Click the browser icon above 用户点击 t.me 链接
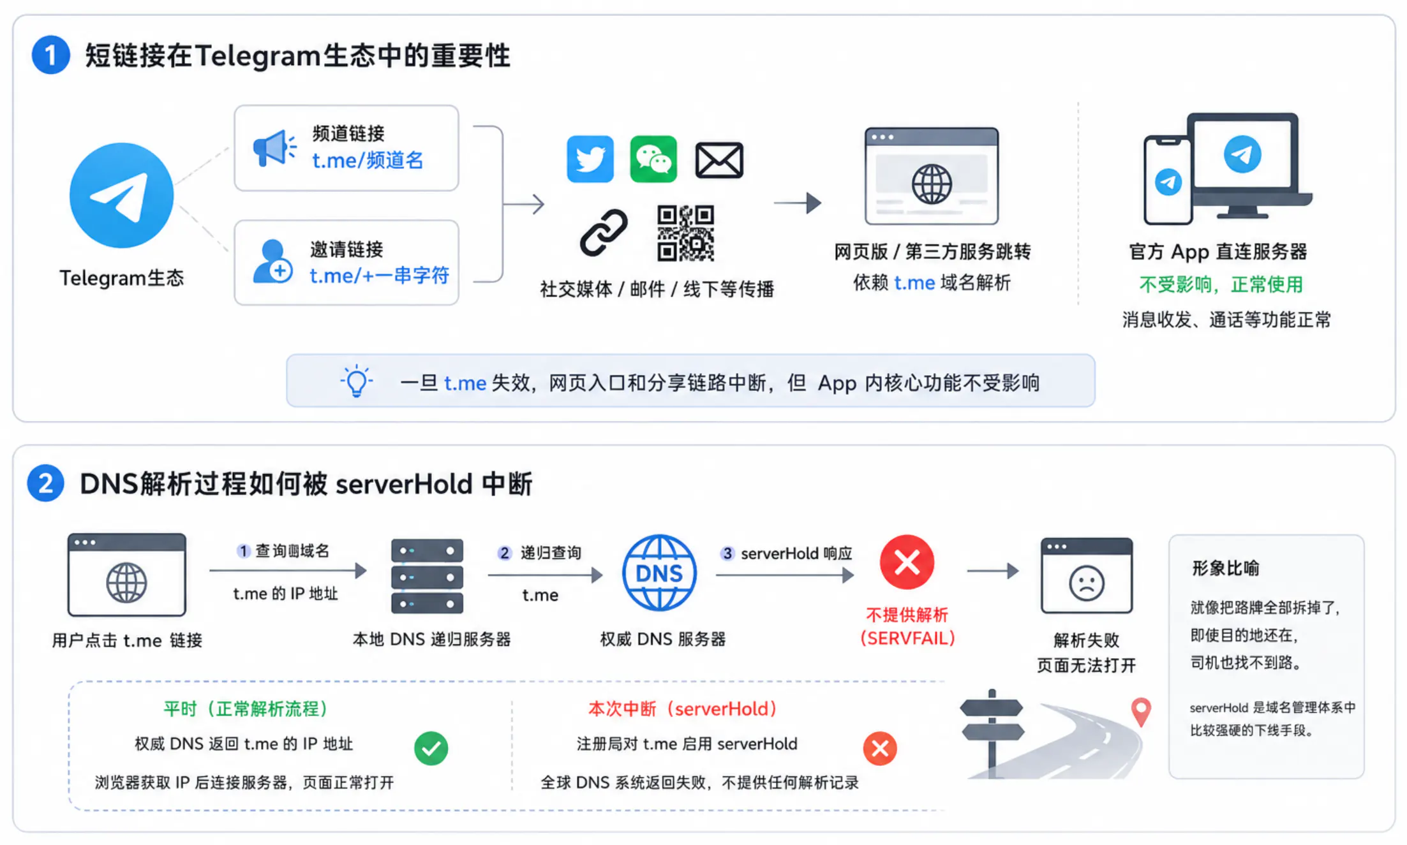 [x=127, y=575]
